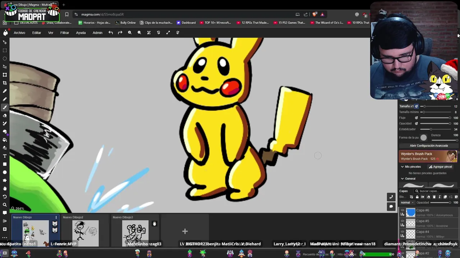Image resolution: width=460 pixels, height=258 pixels.
Task: Switch to the Nuevo Dibujo2 artboard
Action: tap(85, 231)
